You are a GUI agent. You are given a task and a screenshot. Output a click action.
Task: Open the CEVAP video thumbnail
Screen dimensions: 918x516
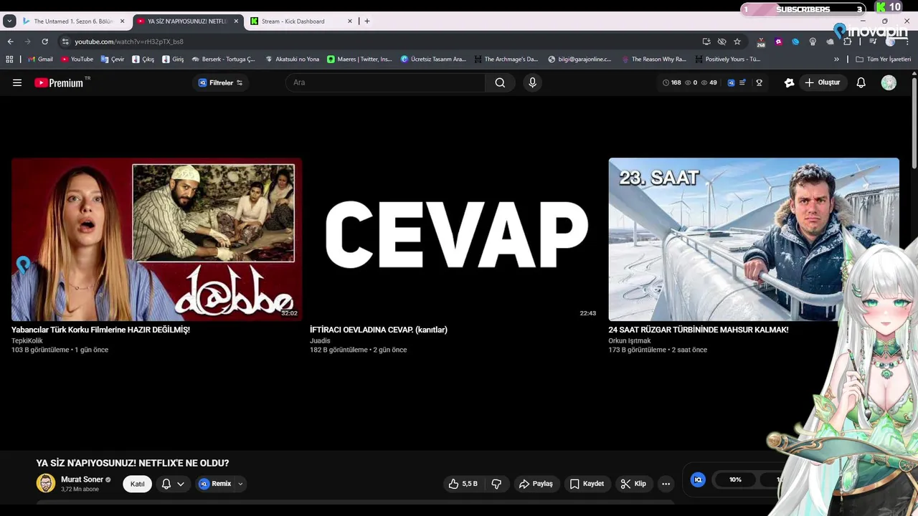(x=455, y=239)
